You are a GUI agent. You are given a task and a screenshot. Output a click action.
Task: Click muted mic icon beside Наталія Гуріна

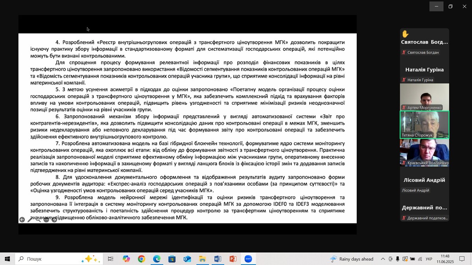point(404,80)
